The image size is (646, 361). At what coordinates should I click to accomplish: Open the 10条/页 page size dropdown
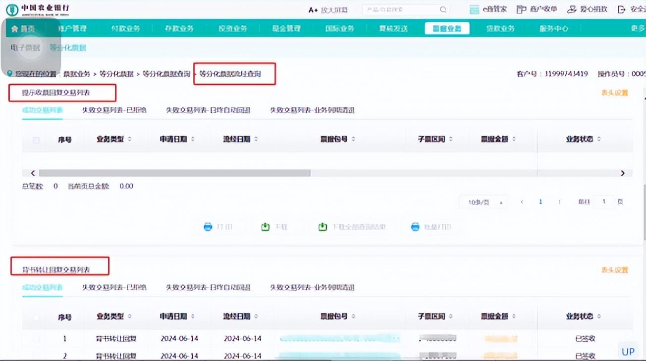[482, 202]
